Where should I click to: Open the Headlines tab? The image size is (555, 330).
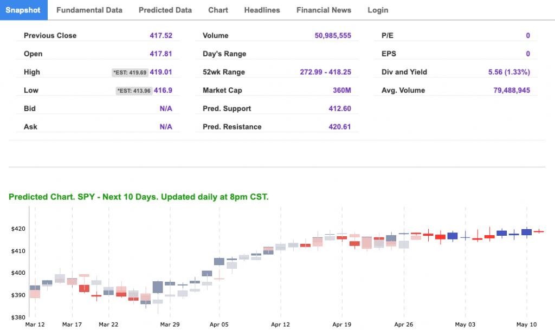(x=262, y=10)
